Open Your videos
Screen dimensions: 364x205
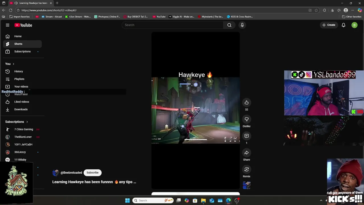tap(22, 87)
